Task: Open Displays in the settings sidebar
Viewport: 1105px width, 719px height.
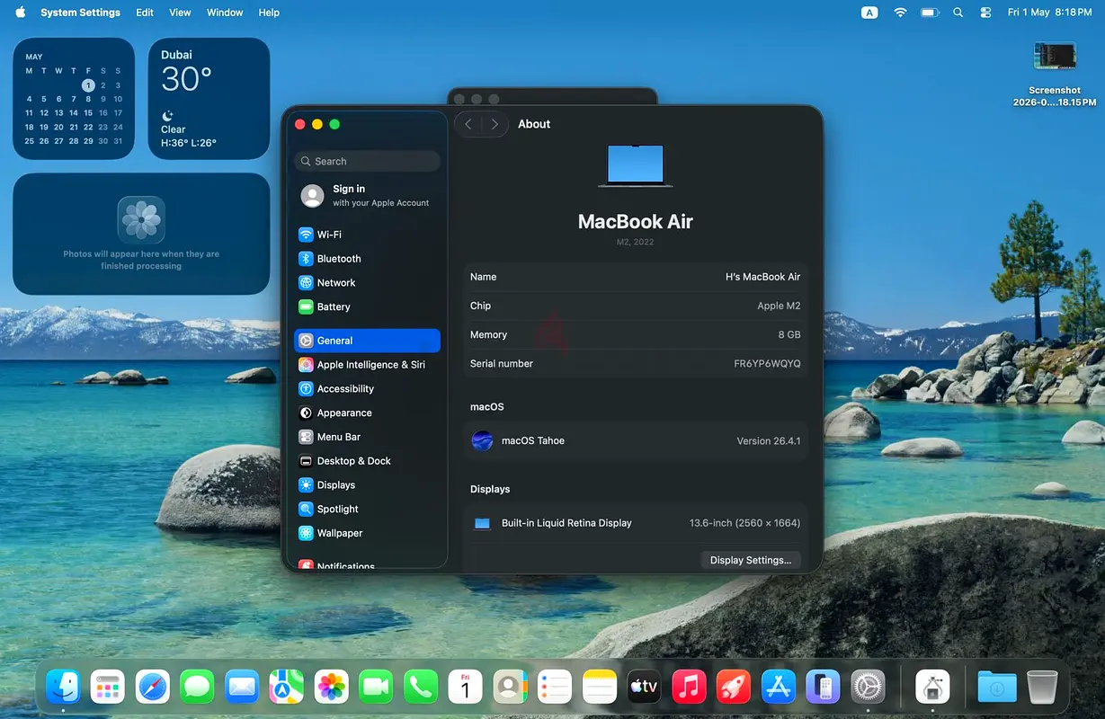Action: pos(367,485)
